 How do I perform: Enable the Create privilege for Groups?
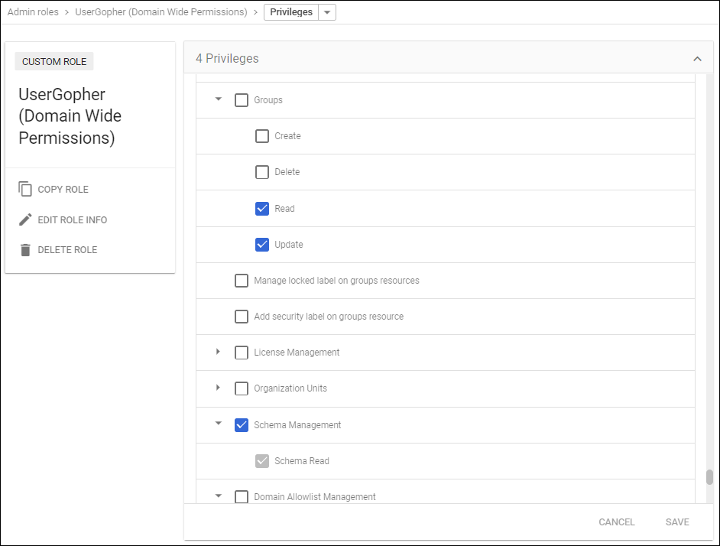click(x=262, y=135)
